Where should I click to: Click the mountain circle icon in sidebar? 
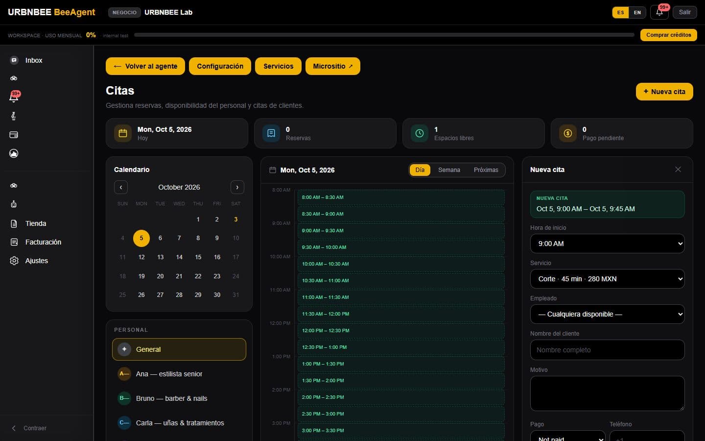14,153
